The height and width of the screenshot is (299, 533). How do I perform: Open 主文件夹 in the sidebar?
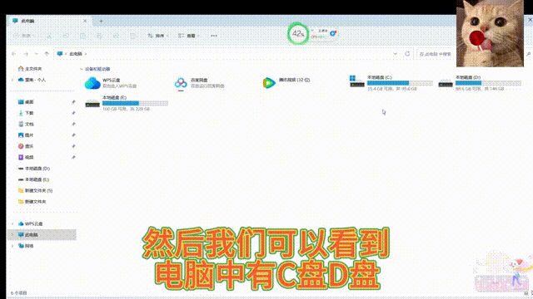pos(30,69)
